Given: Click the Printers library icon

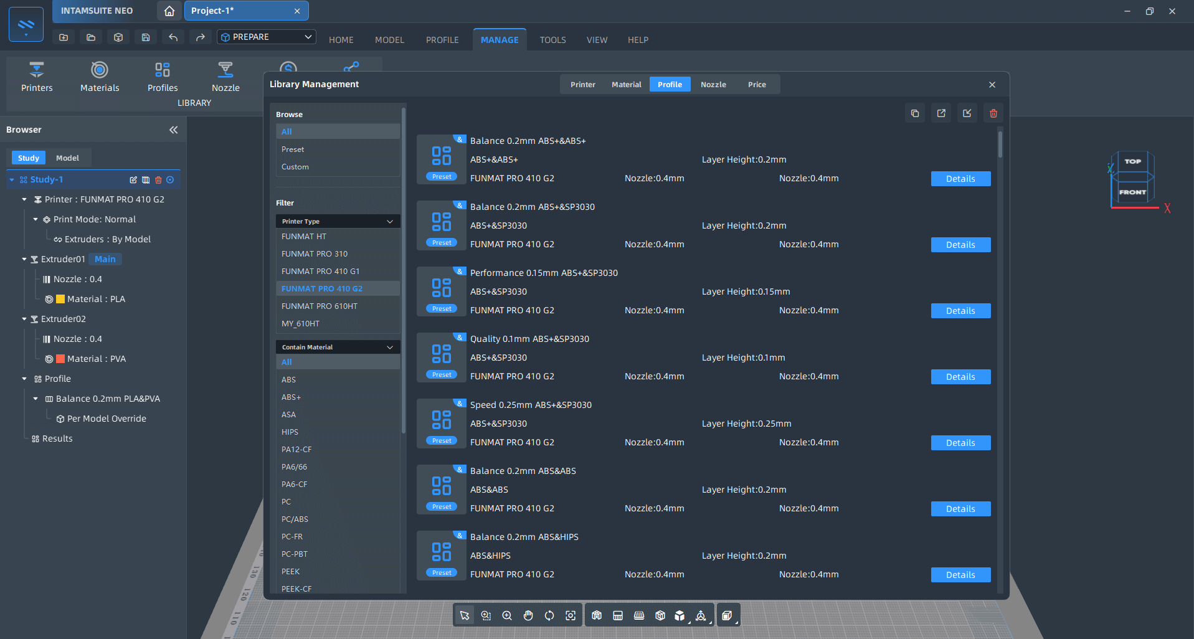Looking at the screenshot, I should point(37,70).
